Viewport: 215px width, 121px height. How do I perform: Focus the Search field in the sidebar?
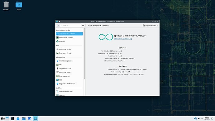coord(70,26)
